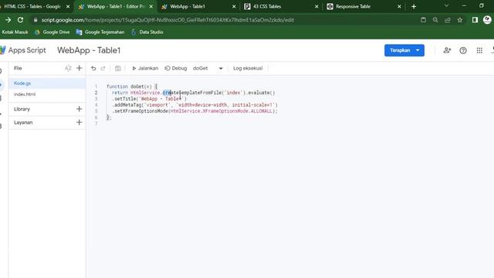Screen dimensions: 494x278
Task: Click the share page icon
Action: tap(448, 20)
